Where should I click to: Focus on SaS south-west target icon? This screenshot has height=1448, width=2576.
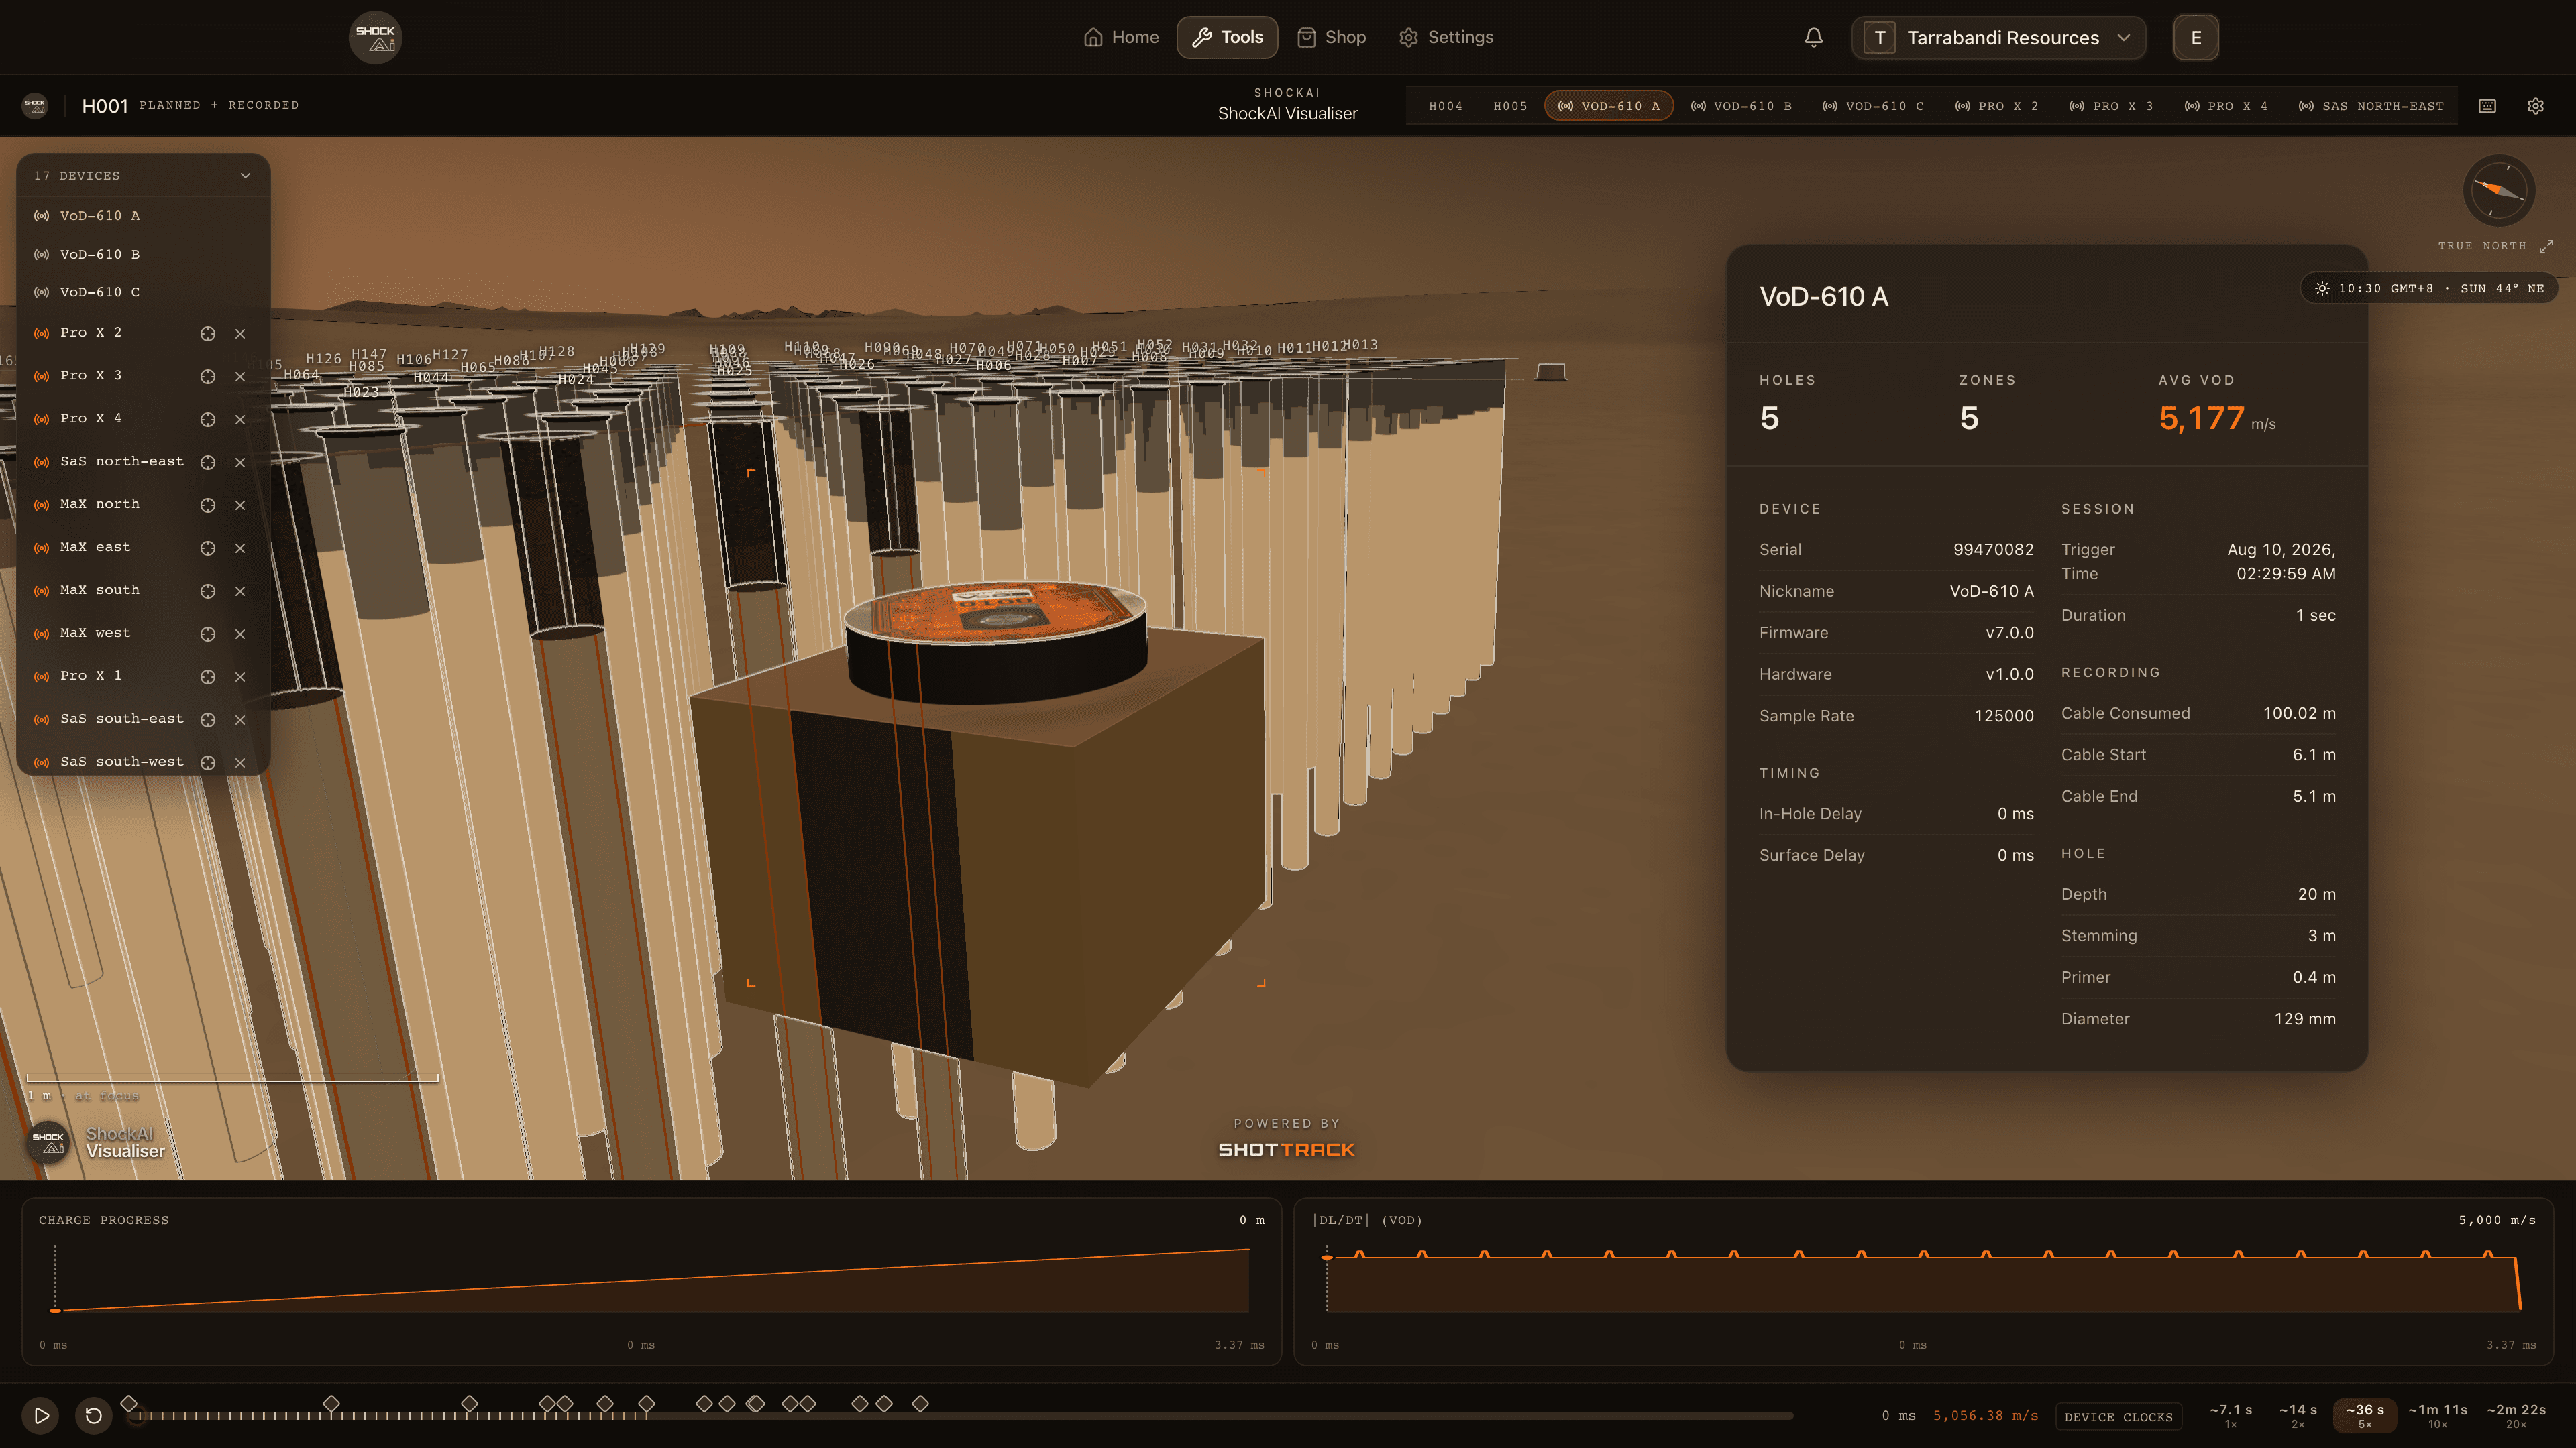coord(207,762)
